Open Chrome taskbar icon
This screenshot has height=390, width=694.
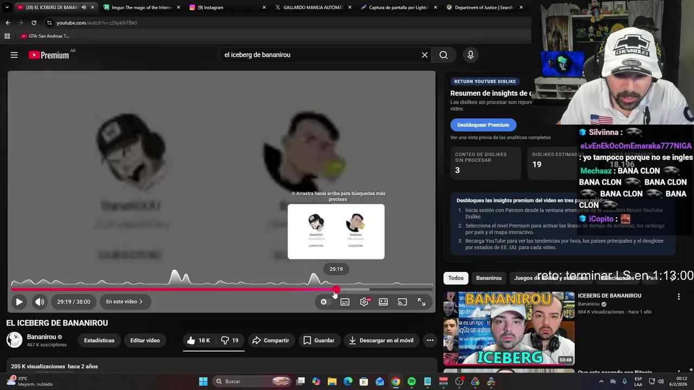point(396,381)
